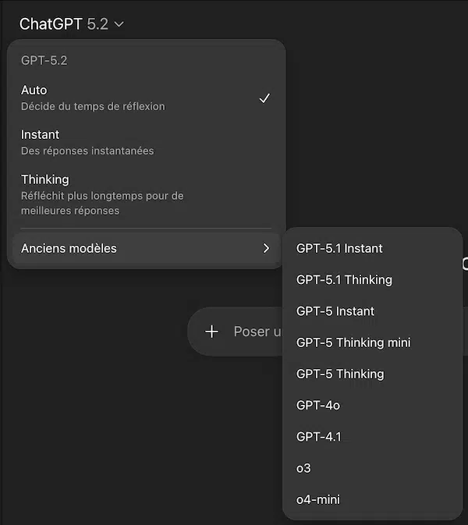Click the plus icon in the prompt box
Image resolution: width=468 pixels, height=525 pixels.
(211, 332)
